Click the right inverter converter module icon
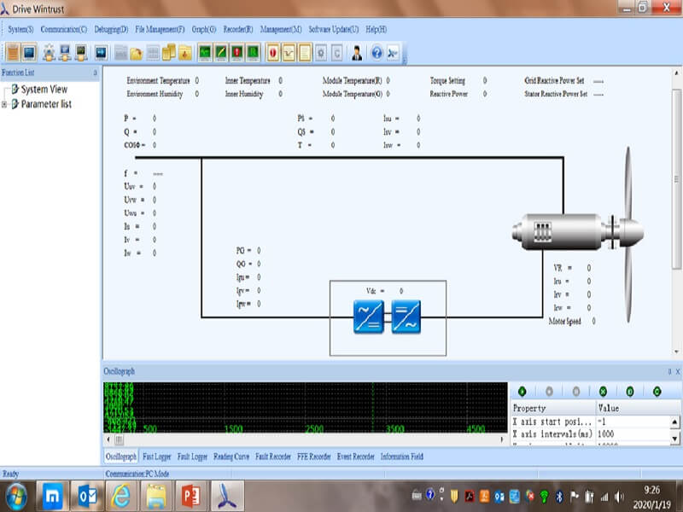683x512 pixels. [x=406, y=316]
